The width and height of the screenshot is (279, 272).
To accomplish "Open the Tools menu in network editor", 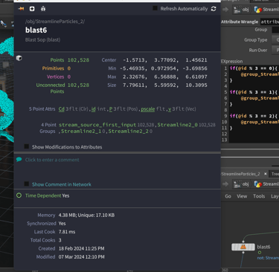I will 259,196.
